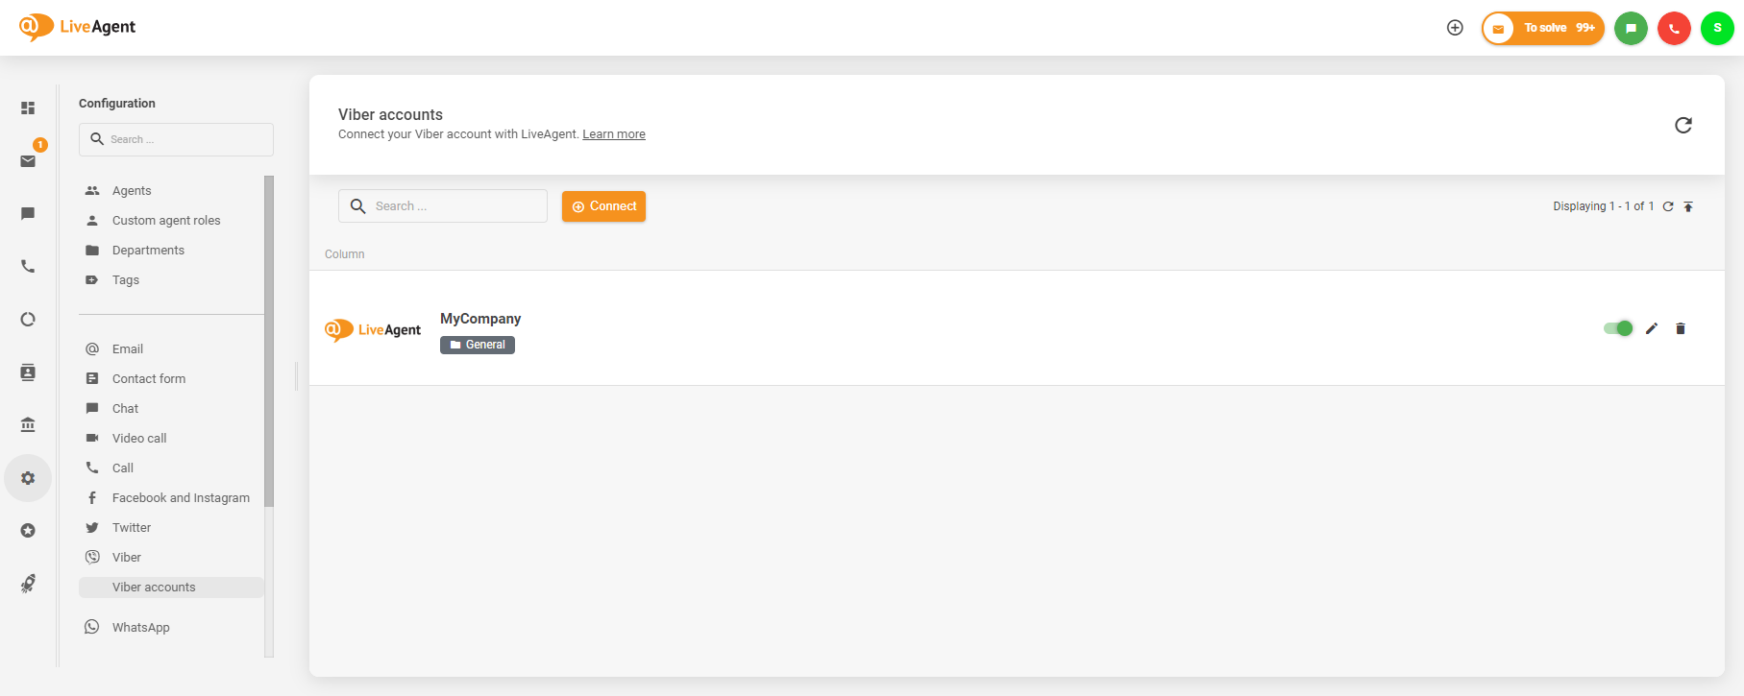This screenshot has width=1744, height=696.
Task: Refresh Viber accounts using header reload icon
Action: click(x=1683, y=125)
